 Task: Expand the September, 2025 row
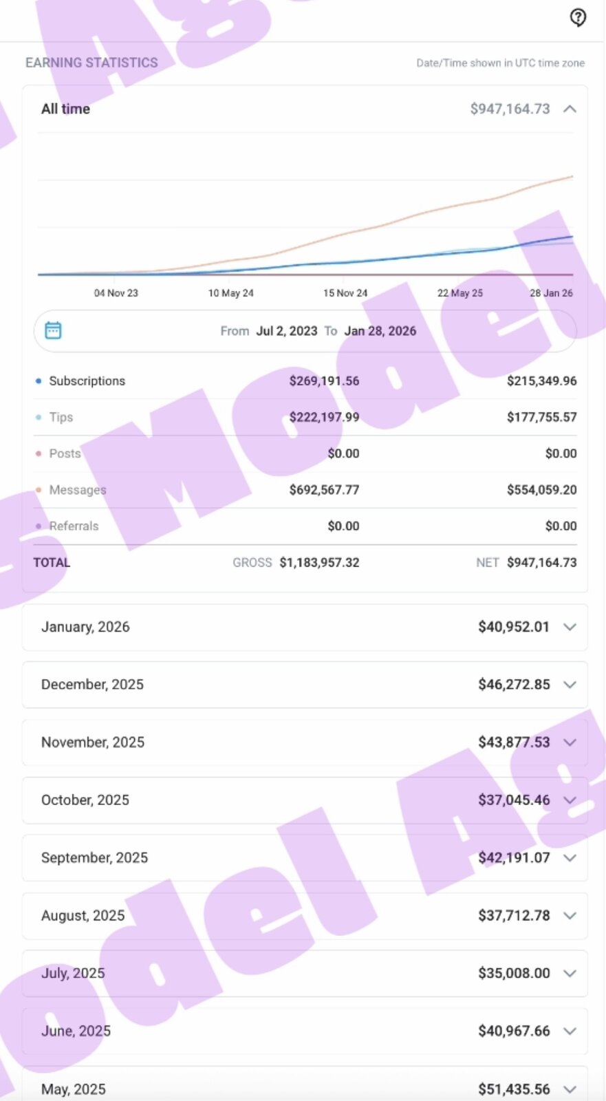tap(570, 858)
